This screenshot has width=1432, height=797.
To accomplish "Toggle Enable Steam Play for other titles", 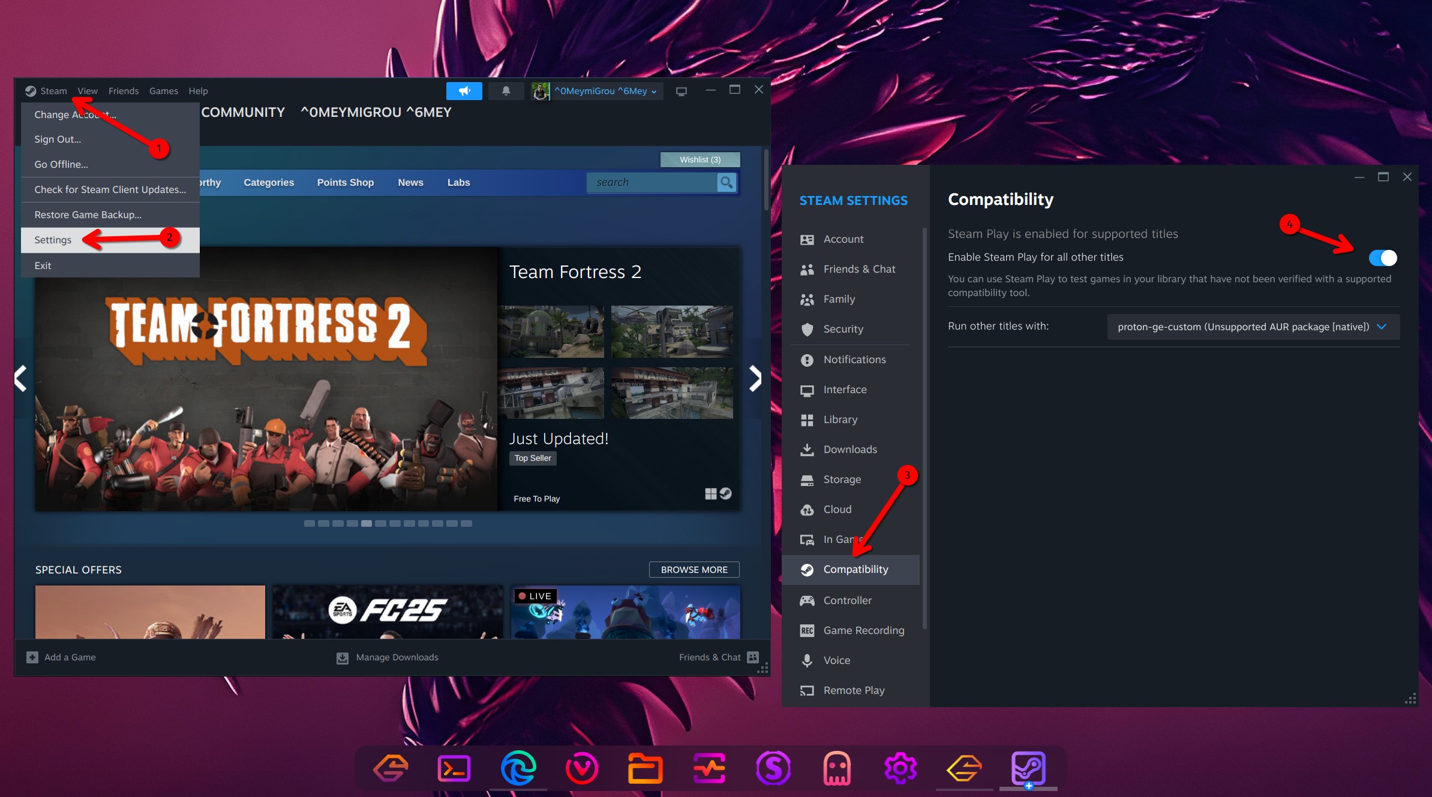I will pos(1383,258).
